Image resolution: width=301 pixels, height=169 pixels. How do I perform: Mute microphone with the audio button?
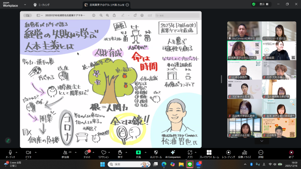[10, 152]
